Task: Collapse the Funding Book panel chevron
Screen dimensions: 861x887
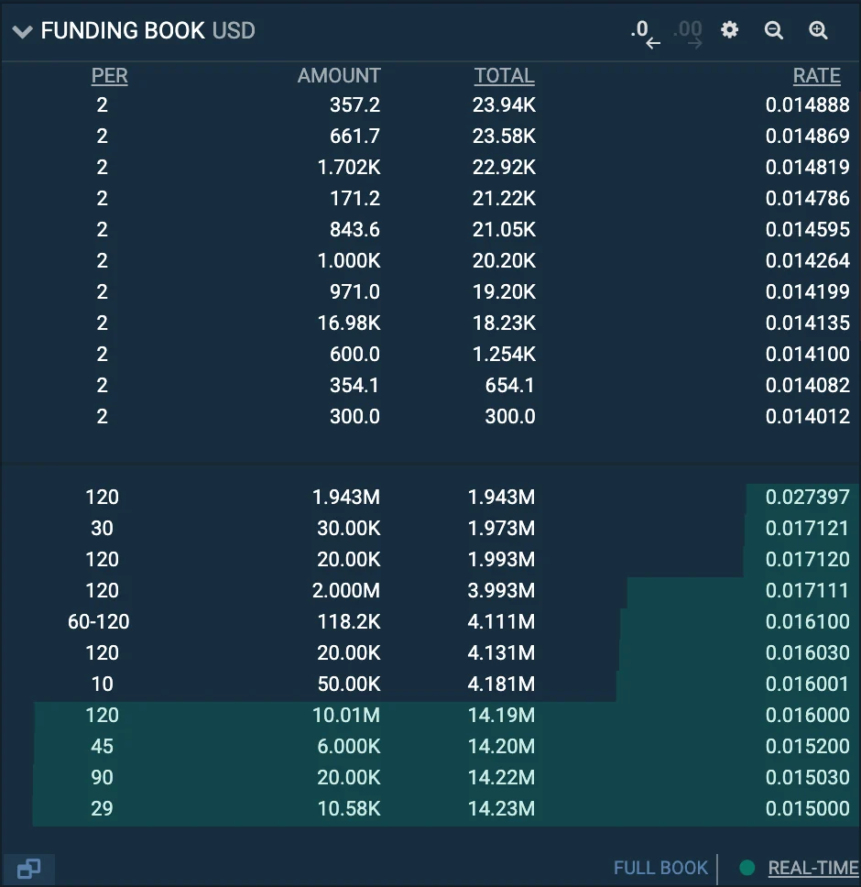Action: 23,32
